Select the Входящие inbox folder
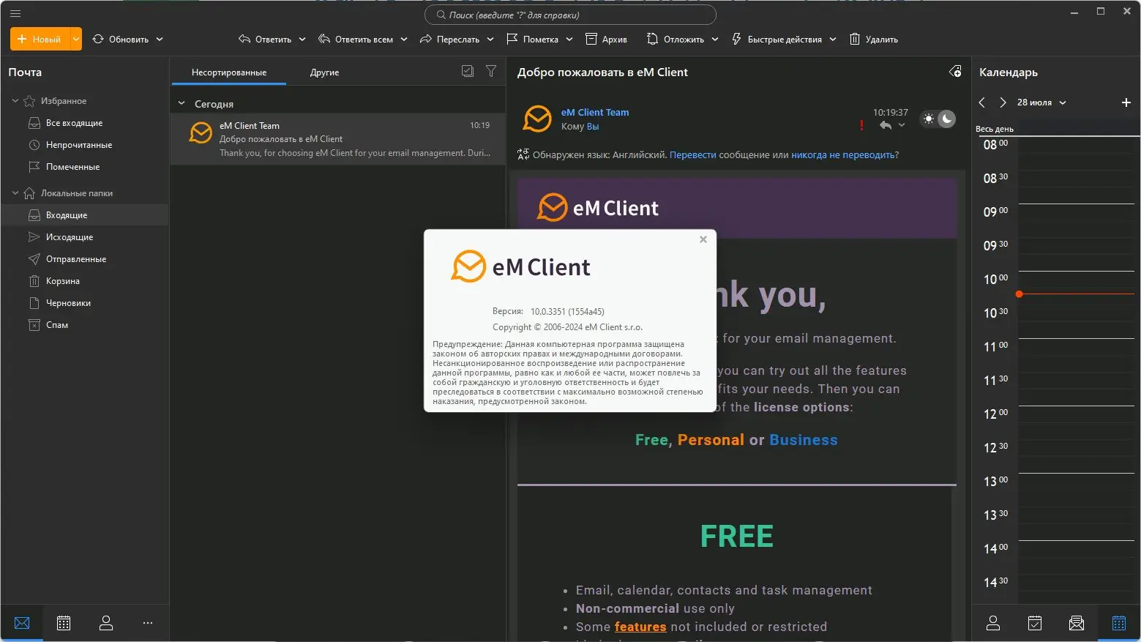Image resolution: width=1141 pixels, height=642 pixels. [85, 215]
